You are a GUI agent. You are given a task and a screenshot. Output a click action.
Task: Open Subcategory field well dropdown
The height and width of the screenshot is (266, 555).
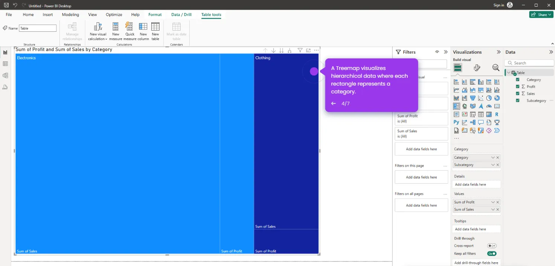493,165
